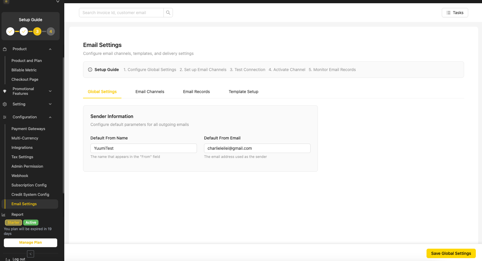This screenshot has width=482, height=261.
Task: Click the Promotional Features diamond icon
Action: pyautogui.click(x=5, y=91)
